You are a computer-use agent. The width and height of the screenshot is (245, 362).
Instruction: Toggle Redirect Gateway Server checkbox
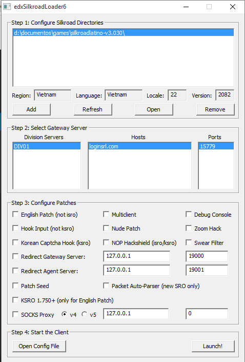click(x=15, y=257)
